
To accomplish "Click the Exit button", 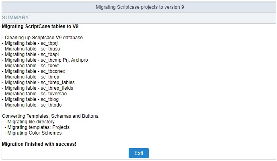I will coord(139,153).
